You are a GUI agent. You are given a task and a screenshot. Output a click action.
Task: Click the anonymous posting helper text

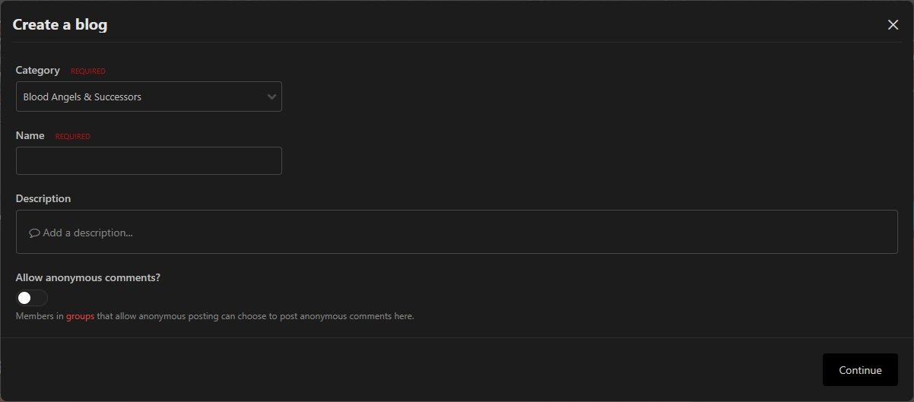(255, 316)
